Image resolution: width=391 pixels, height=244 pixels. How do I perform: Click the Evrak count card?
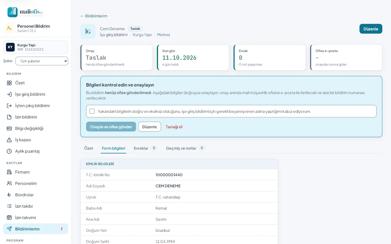(270, 57)
